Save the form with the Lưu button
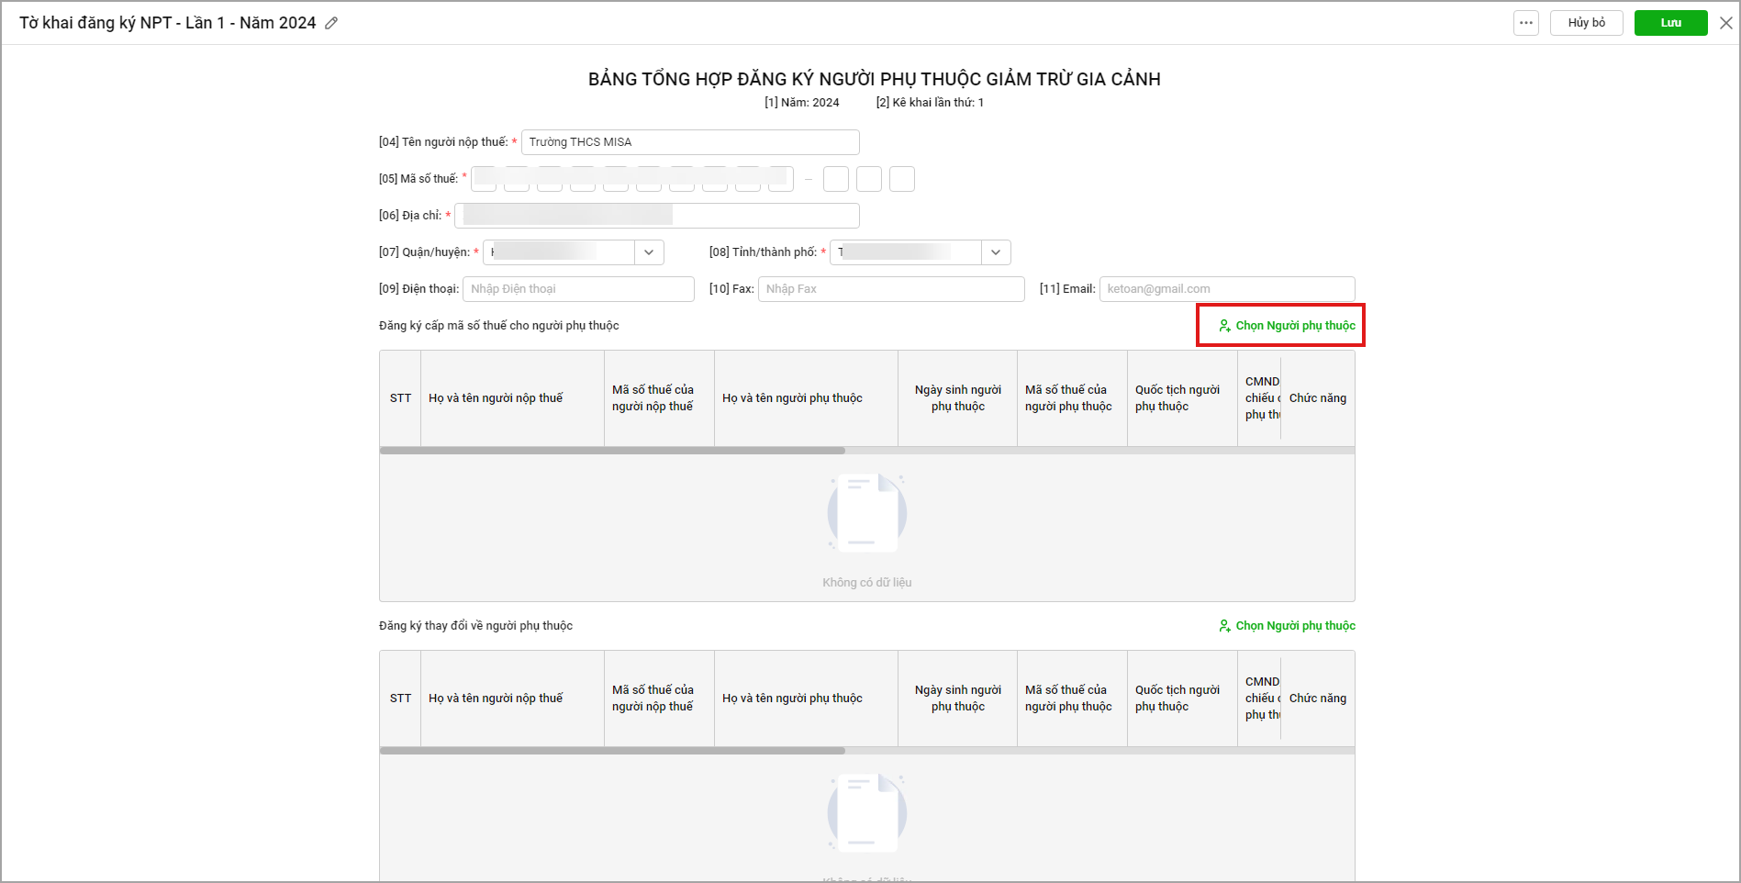This screenshot has width=1741, height=883. click(1670, 23)
